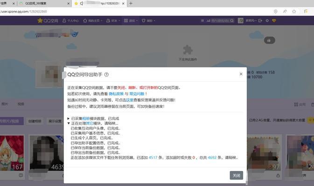Click the 创建相册 button

[35, 121]
